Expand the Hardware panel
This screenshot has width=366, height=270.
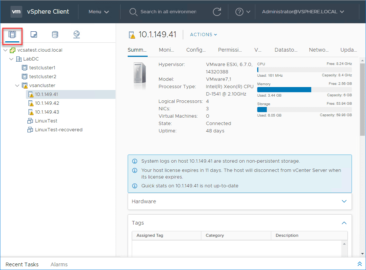pos(344,201)
